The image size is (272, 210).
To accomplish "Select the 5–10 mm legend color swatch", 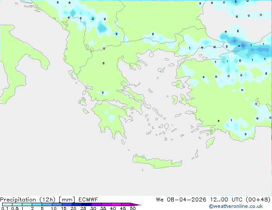I will point(47,204).
